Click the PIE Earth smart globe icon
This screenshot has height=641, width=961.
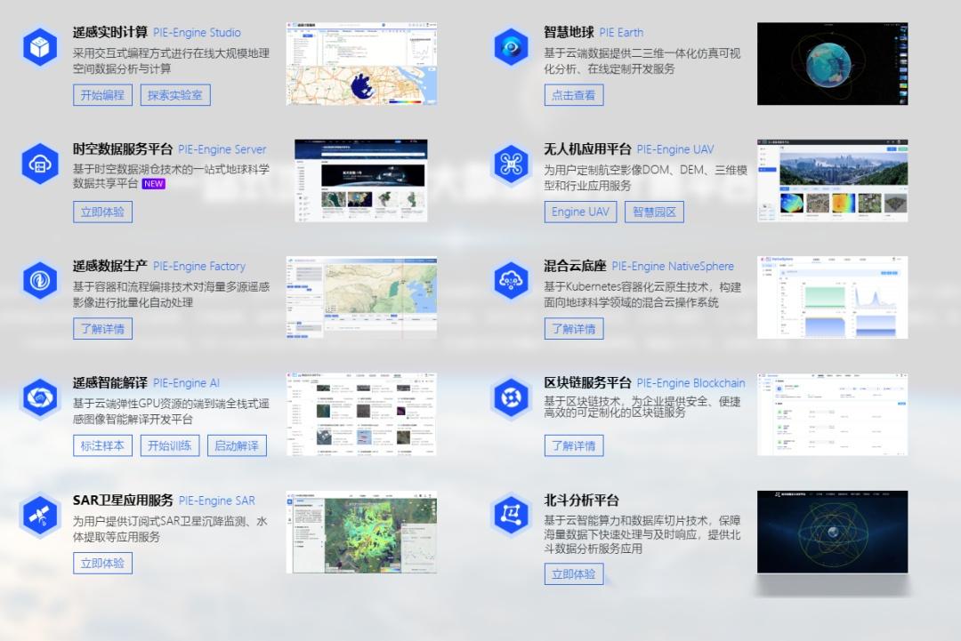[x=511, y=48]
